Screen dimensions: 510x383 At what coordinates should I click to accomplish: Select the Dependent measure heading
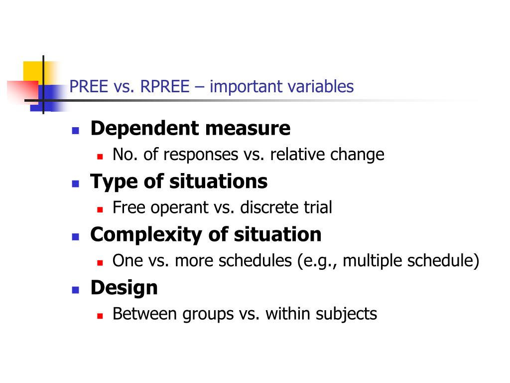(x=190, y=128)
